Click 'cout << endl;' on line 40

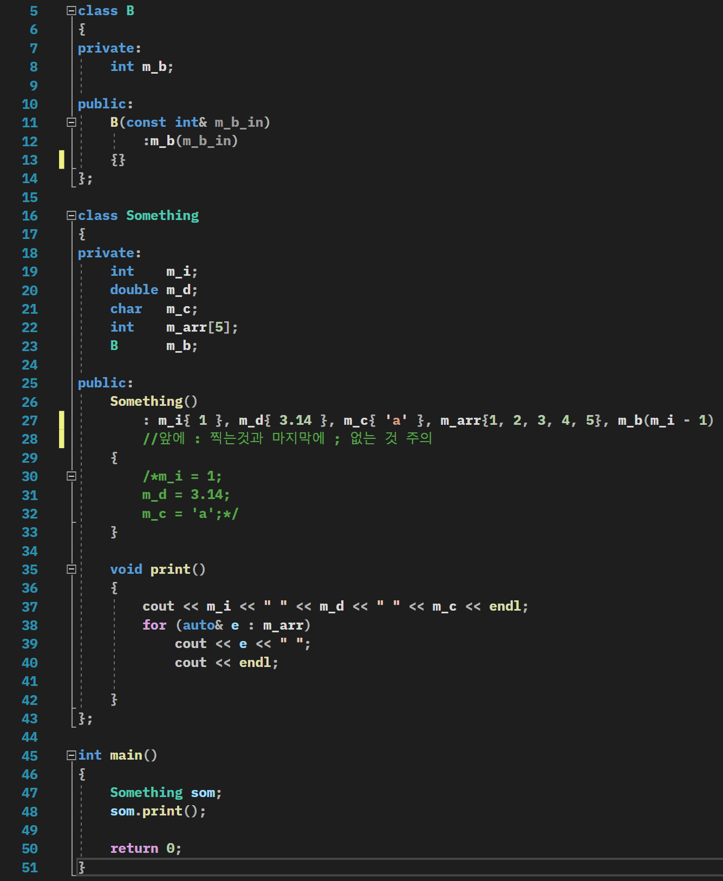click(x=226, y=663)
